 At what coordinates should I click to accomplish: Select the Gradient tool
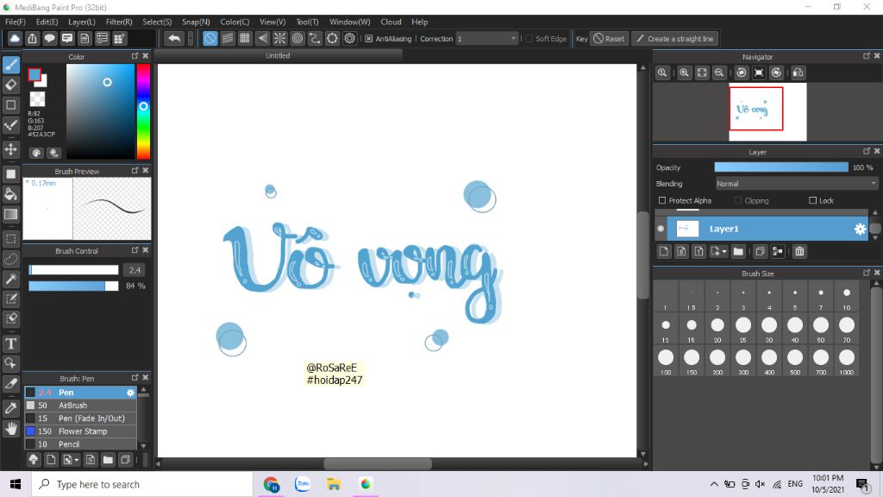tap(10, 214)
